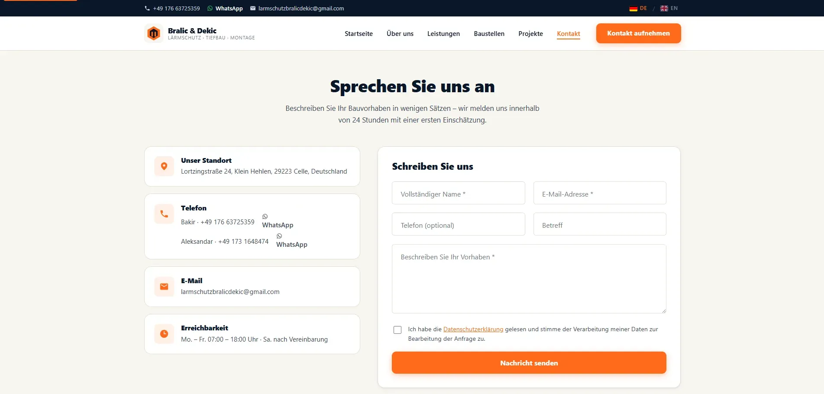The height and width of the screenshot is (394, 824).
Task: Go to Leistungen in the navigation
Action: [443, 34]
